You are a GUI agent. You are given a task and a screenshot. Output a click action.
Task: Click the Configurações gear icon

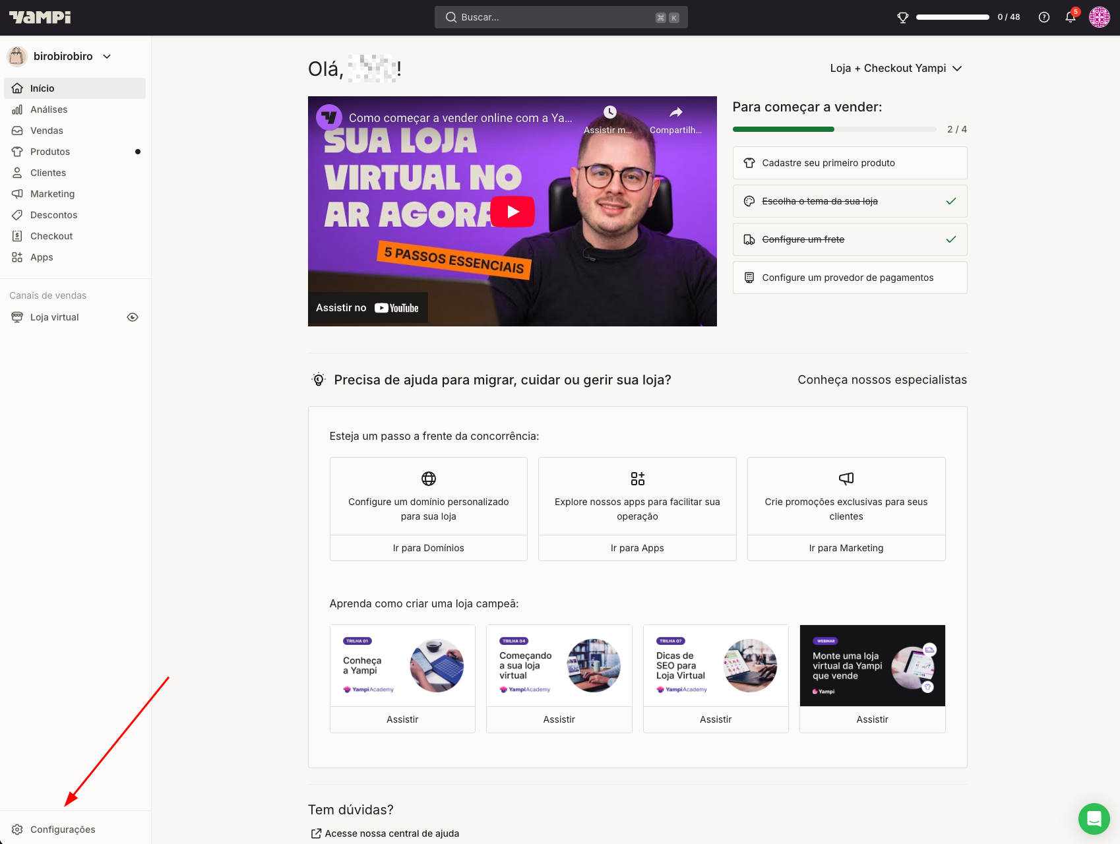pos(17,829)
